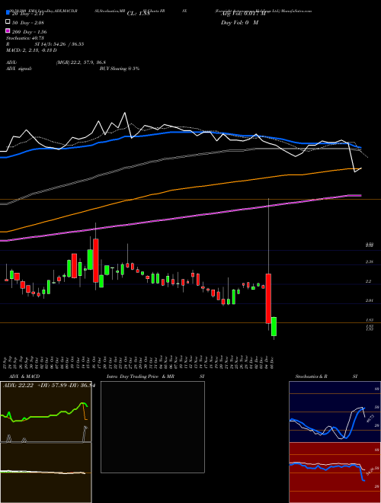
Task: Click the blue 20 Day legend swatch
Action: point(8,14)
